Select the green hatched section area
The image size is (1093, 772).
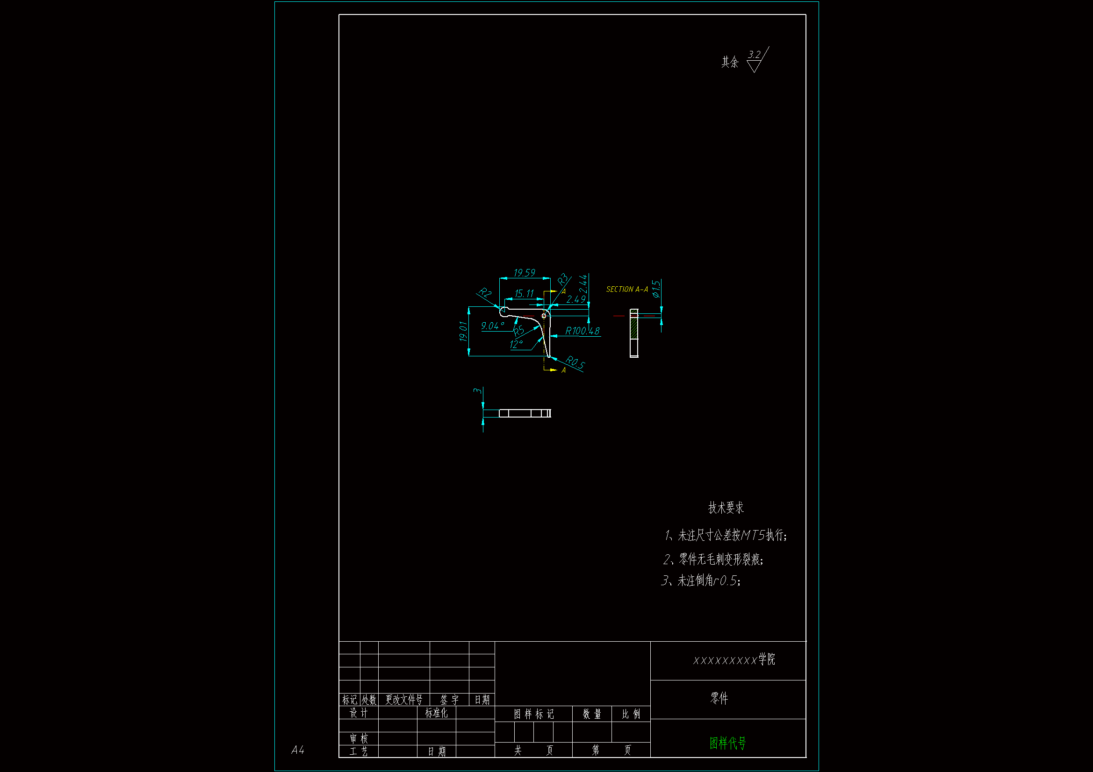[633, 328]
